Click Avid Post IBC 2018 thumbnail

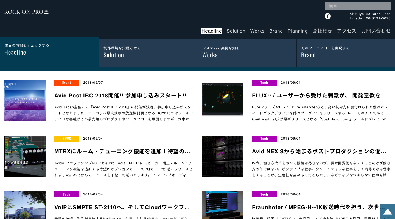click(x=25, y=100)
